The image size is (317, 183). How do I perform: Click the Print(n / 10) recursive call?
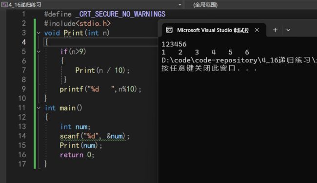pyautogui.click(x=102, y=71)
